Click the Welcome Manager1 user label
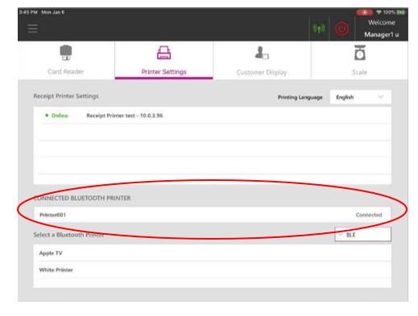This screenshot has width=418, height=316. (382, 28)
